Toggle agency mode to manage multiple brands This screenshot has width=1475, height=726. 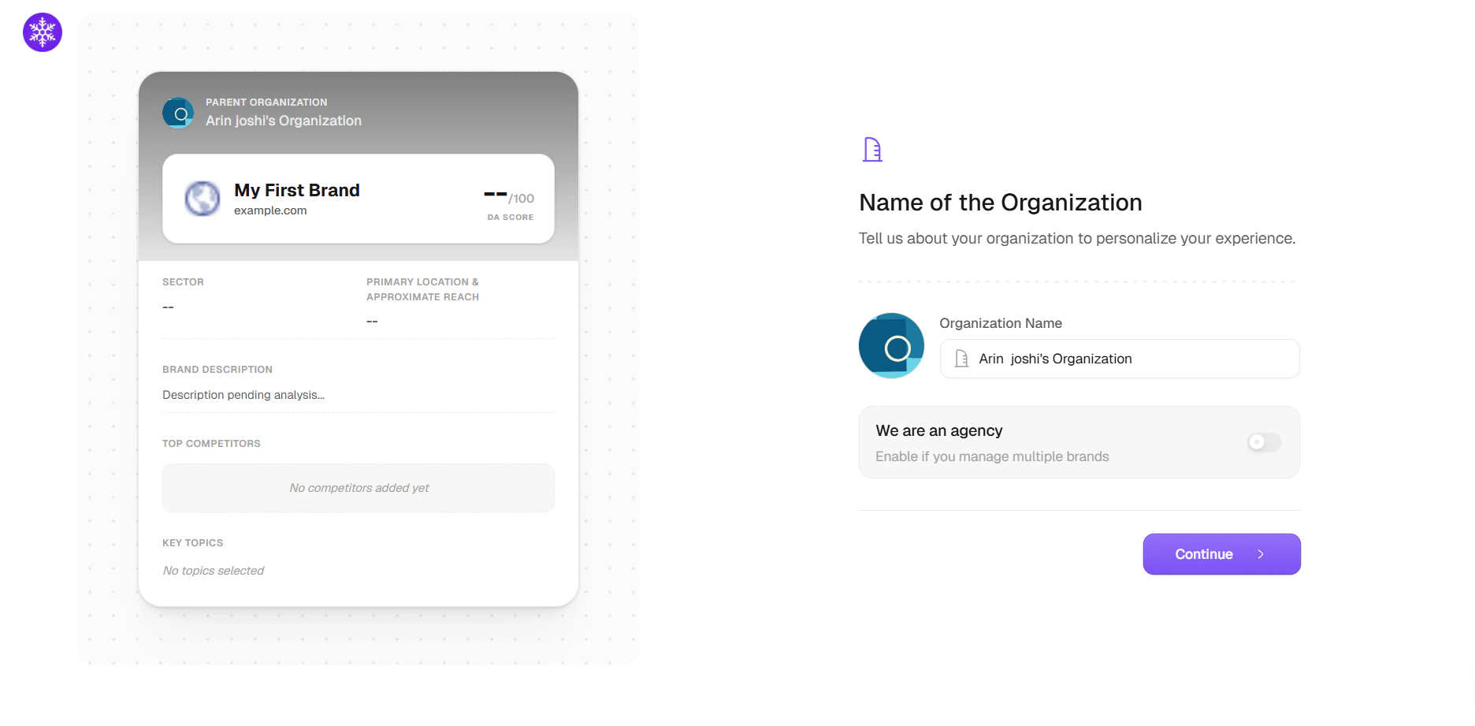1263,442
